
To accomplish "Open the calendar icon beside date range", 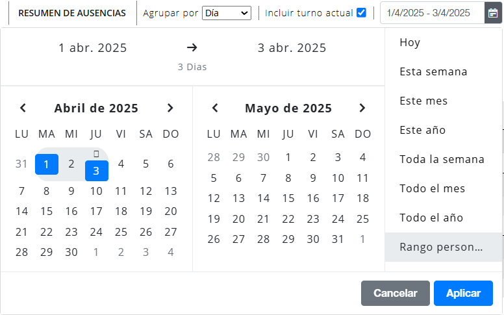I will 493,13.
